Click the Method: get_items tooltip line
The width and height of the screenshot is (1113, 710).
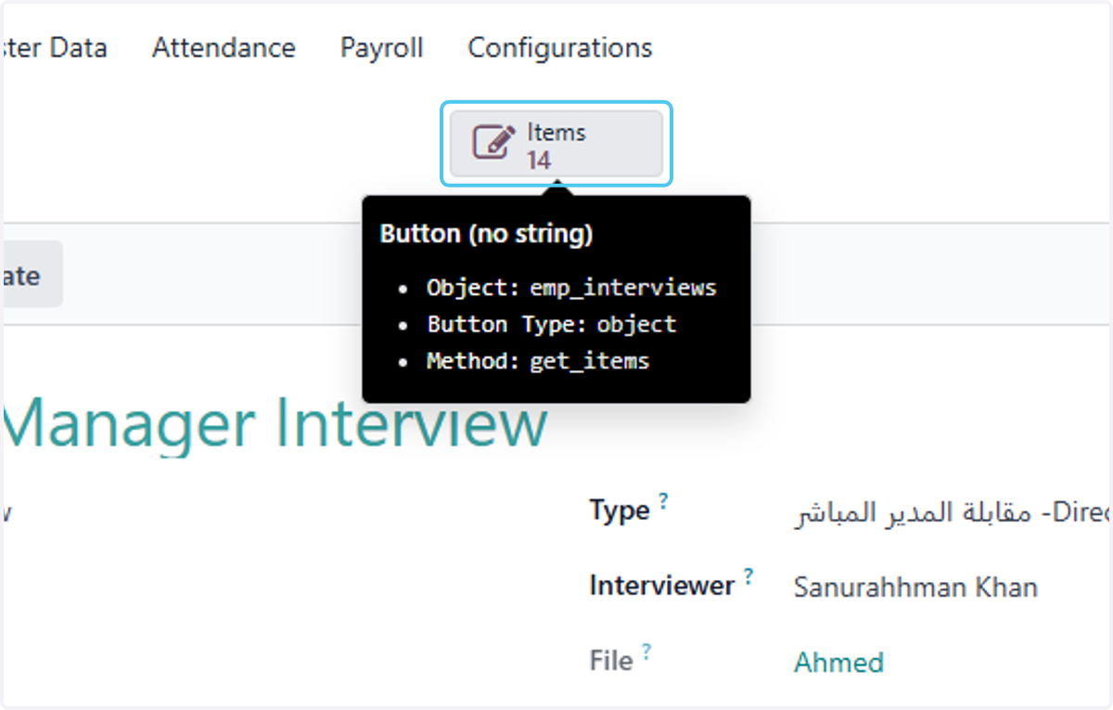538,361
